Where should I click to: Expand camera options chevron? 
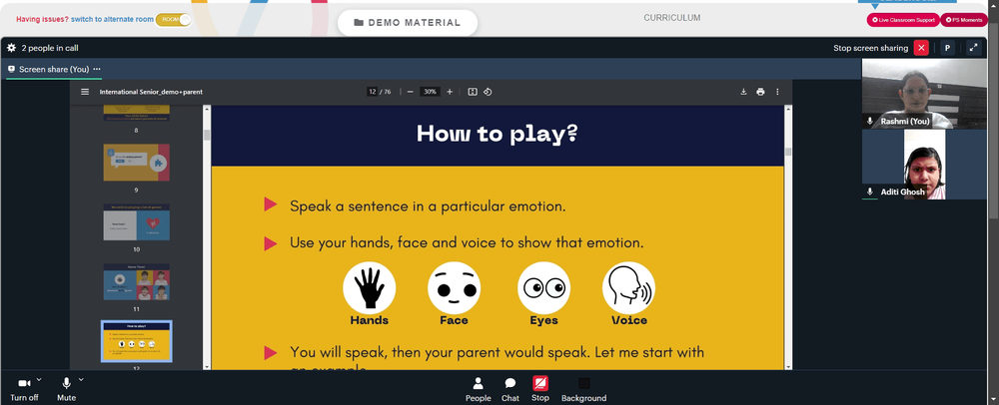pos(39,380)
